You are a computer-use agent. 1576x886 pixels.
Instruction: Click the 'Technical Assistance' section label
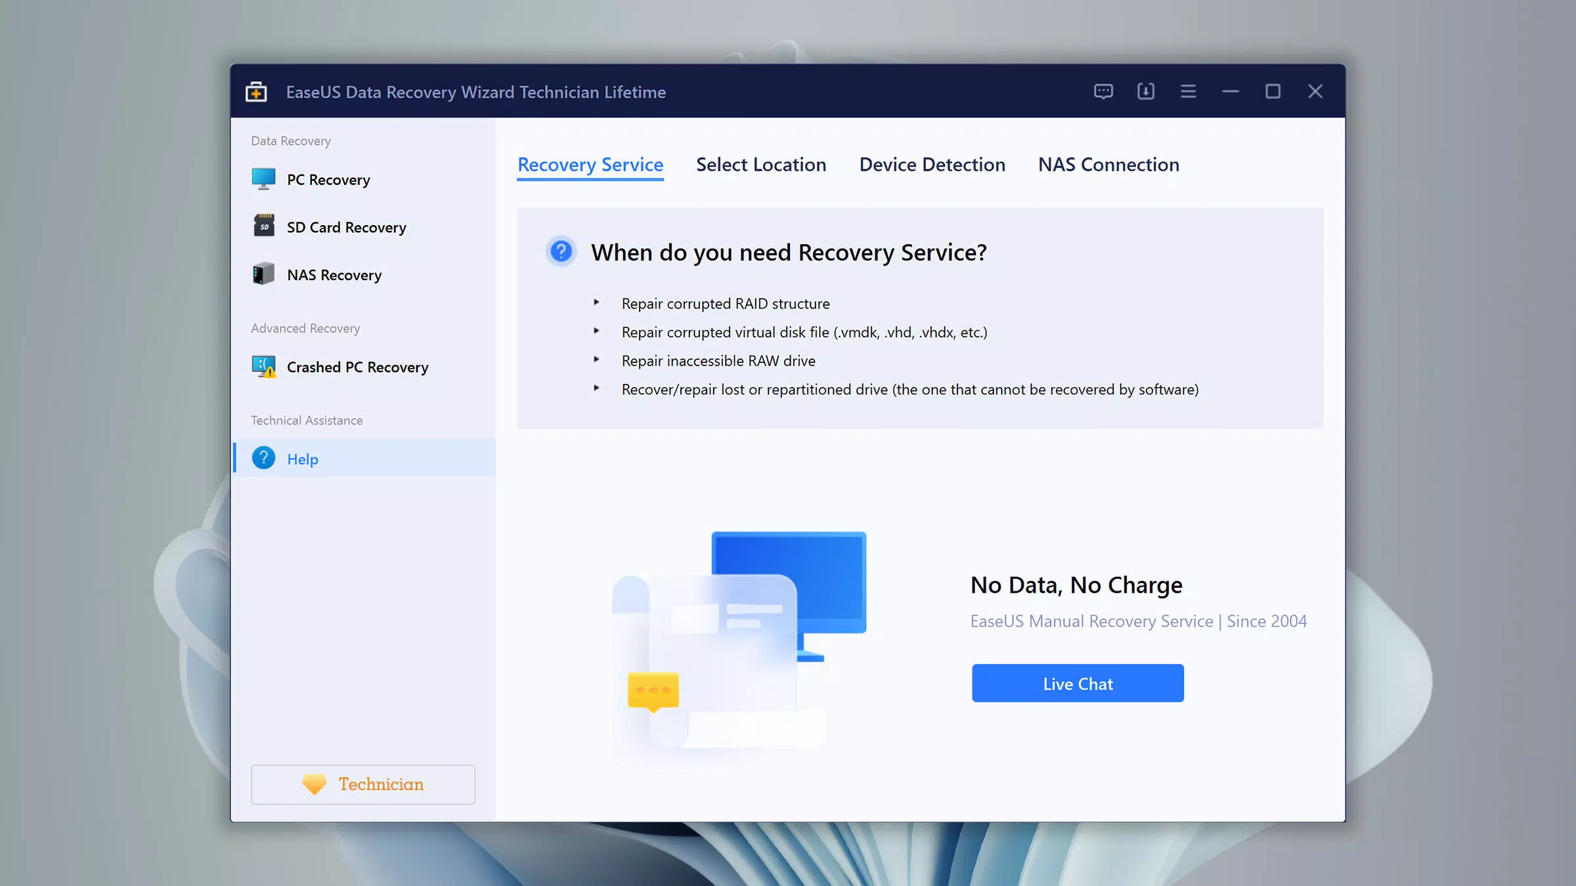[x=307, y=420]
